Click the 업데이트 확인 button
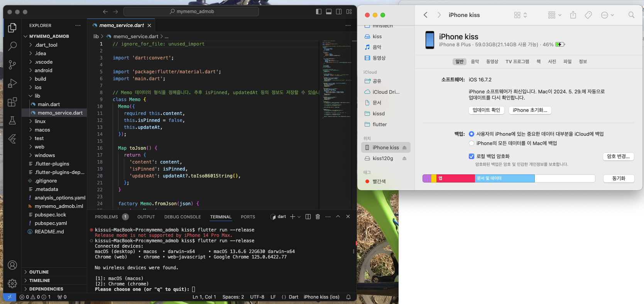Screen dimensions: 644x304 pos(487,110)
